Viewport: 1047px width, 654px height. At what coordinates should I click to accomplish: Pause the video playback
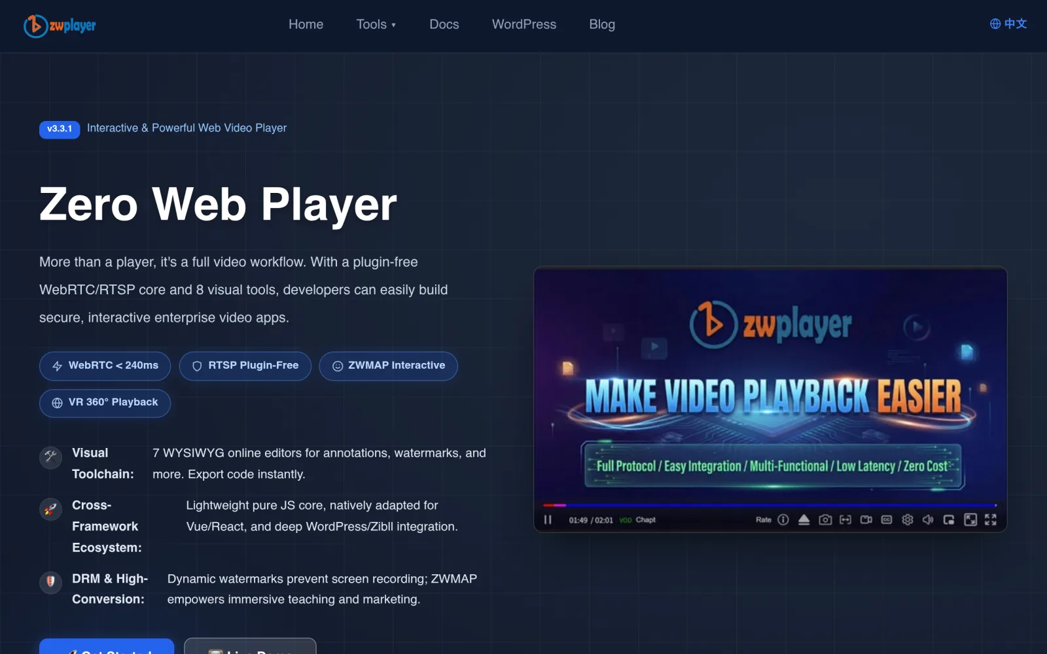tap(548, 519)
